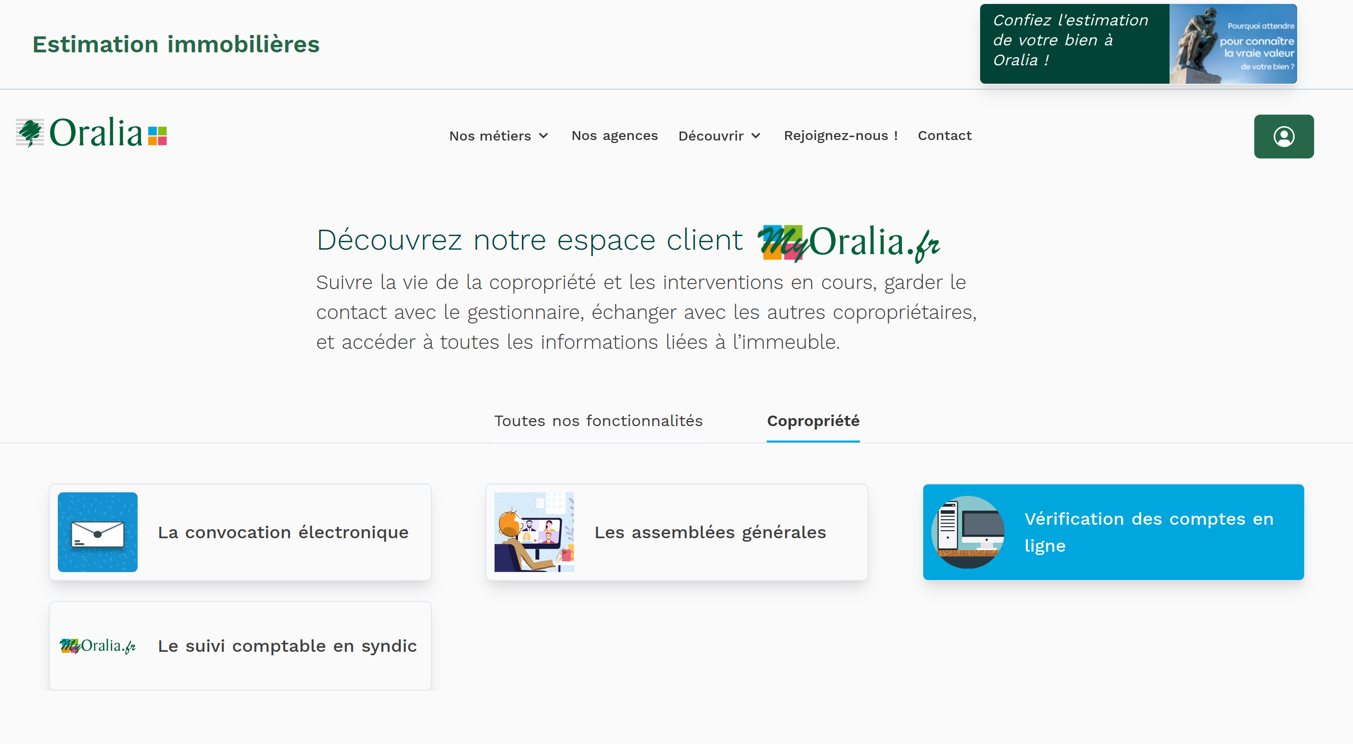
Task: Open the Nos agences page
Action: (x=614, y=136)
